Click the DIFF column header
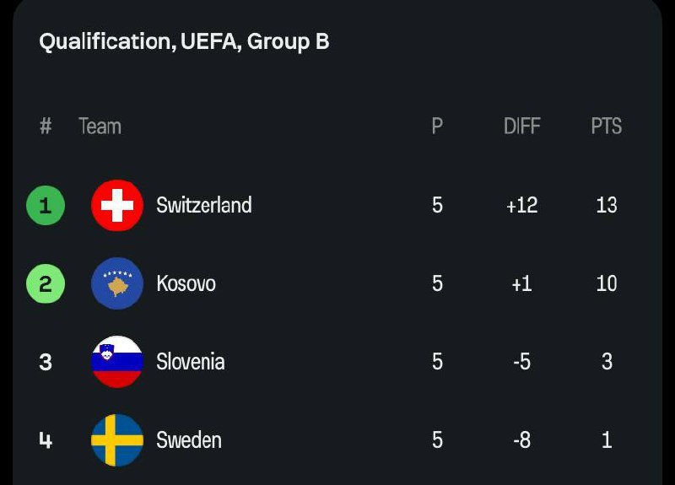The image size is (675, 485). pyautogui.click(x=521, y=127)
